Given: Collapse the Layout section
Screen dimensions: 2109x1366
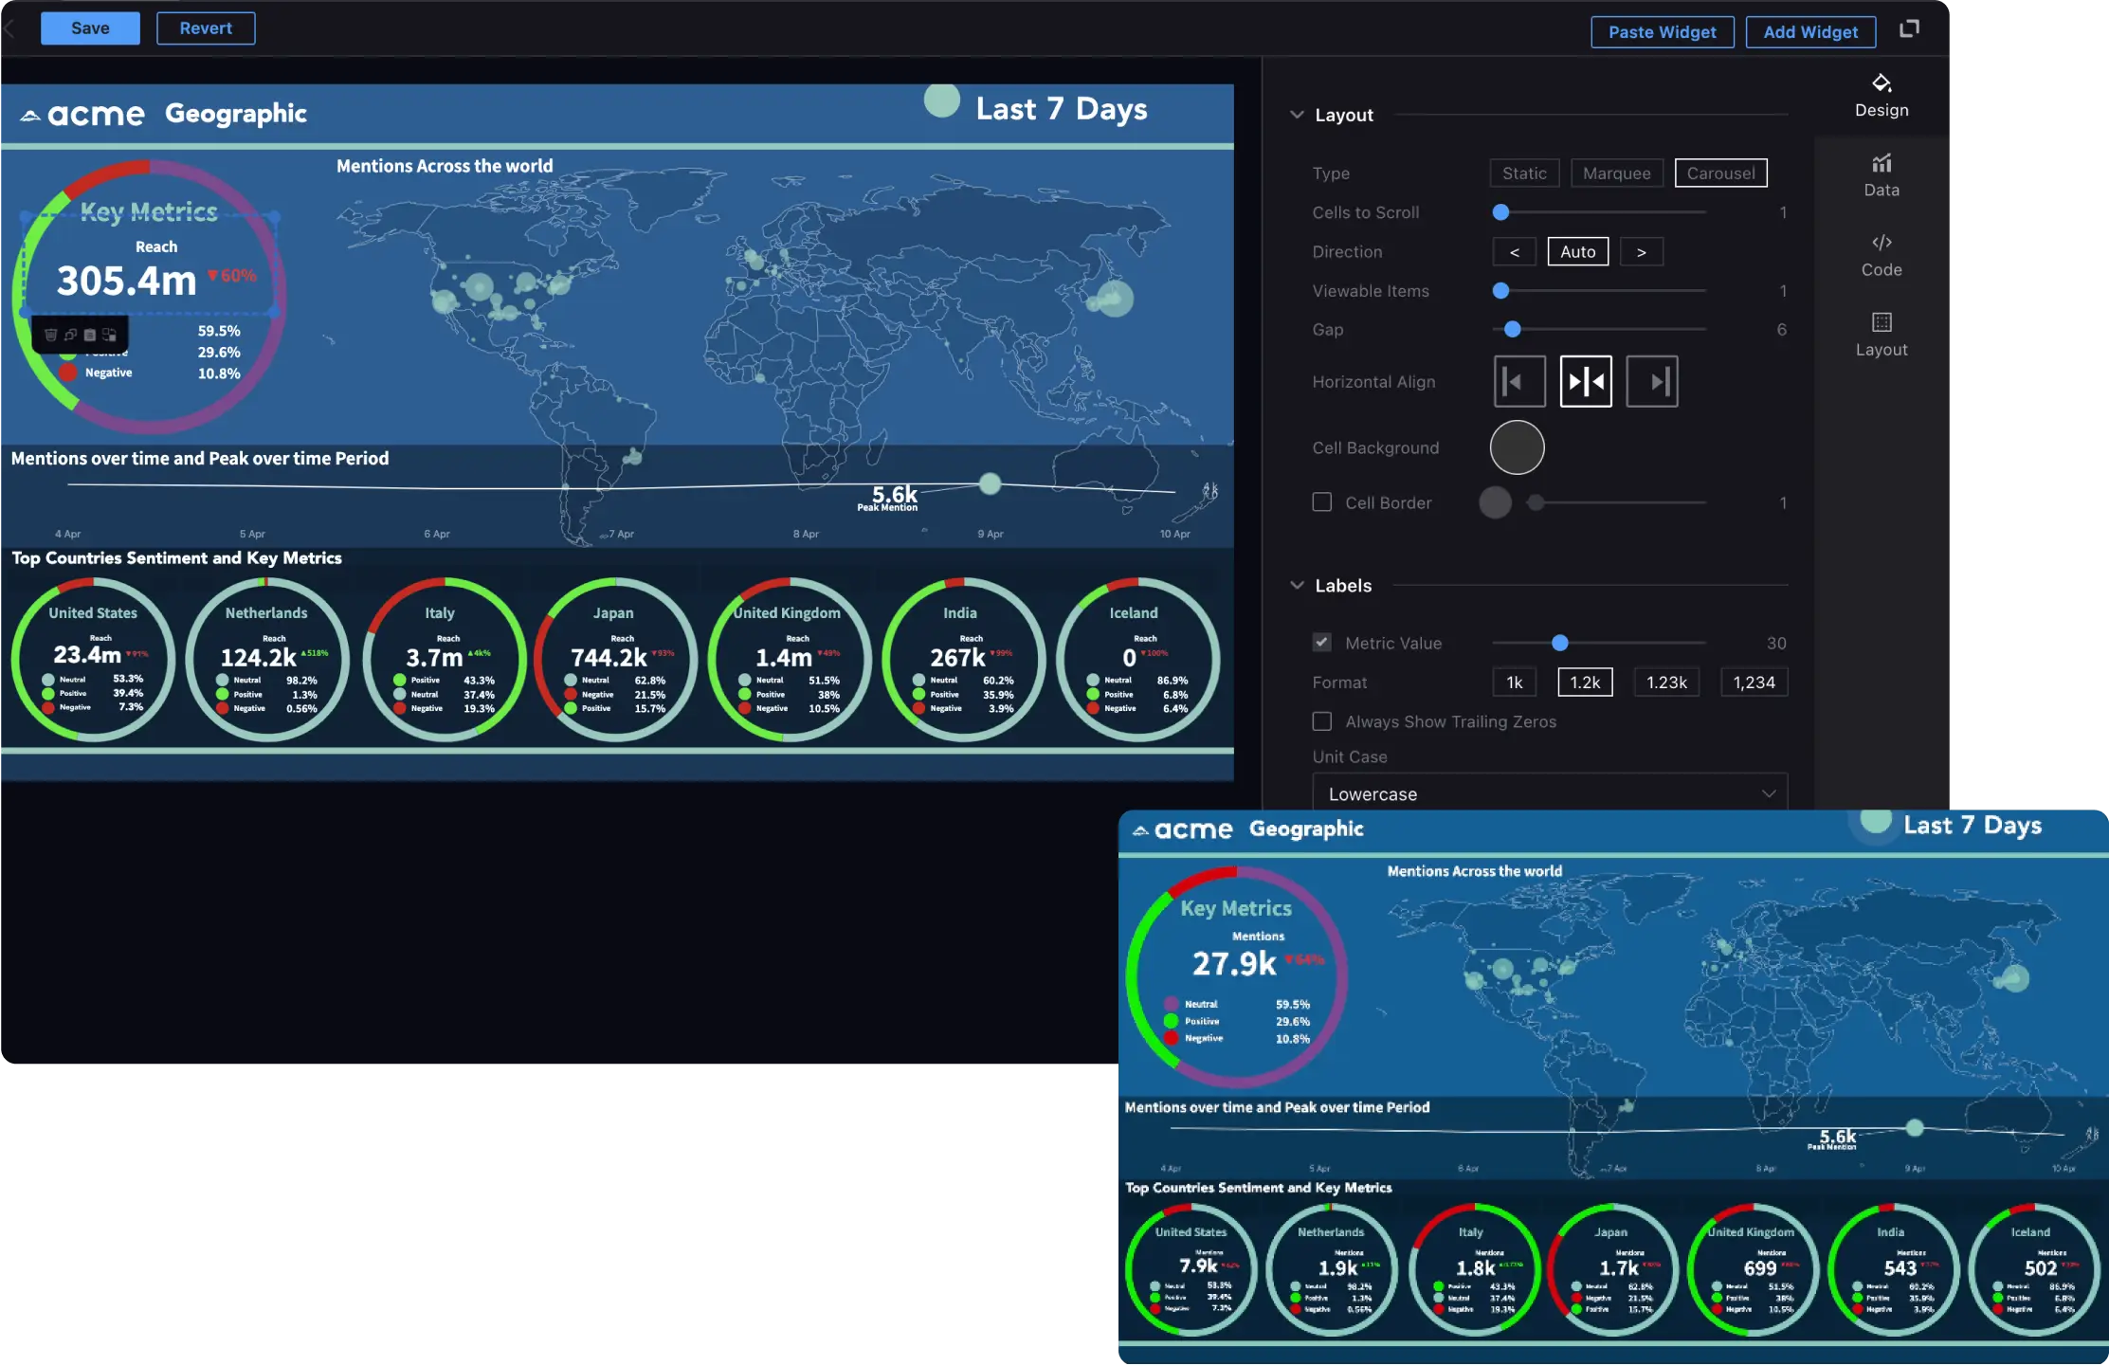Looking at the screenshot, I should point(1297,115).
